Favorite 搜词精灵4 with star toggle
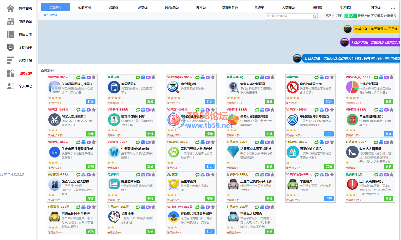401x240 pixels. [x=153, y=77]
